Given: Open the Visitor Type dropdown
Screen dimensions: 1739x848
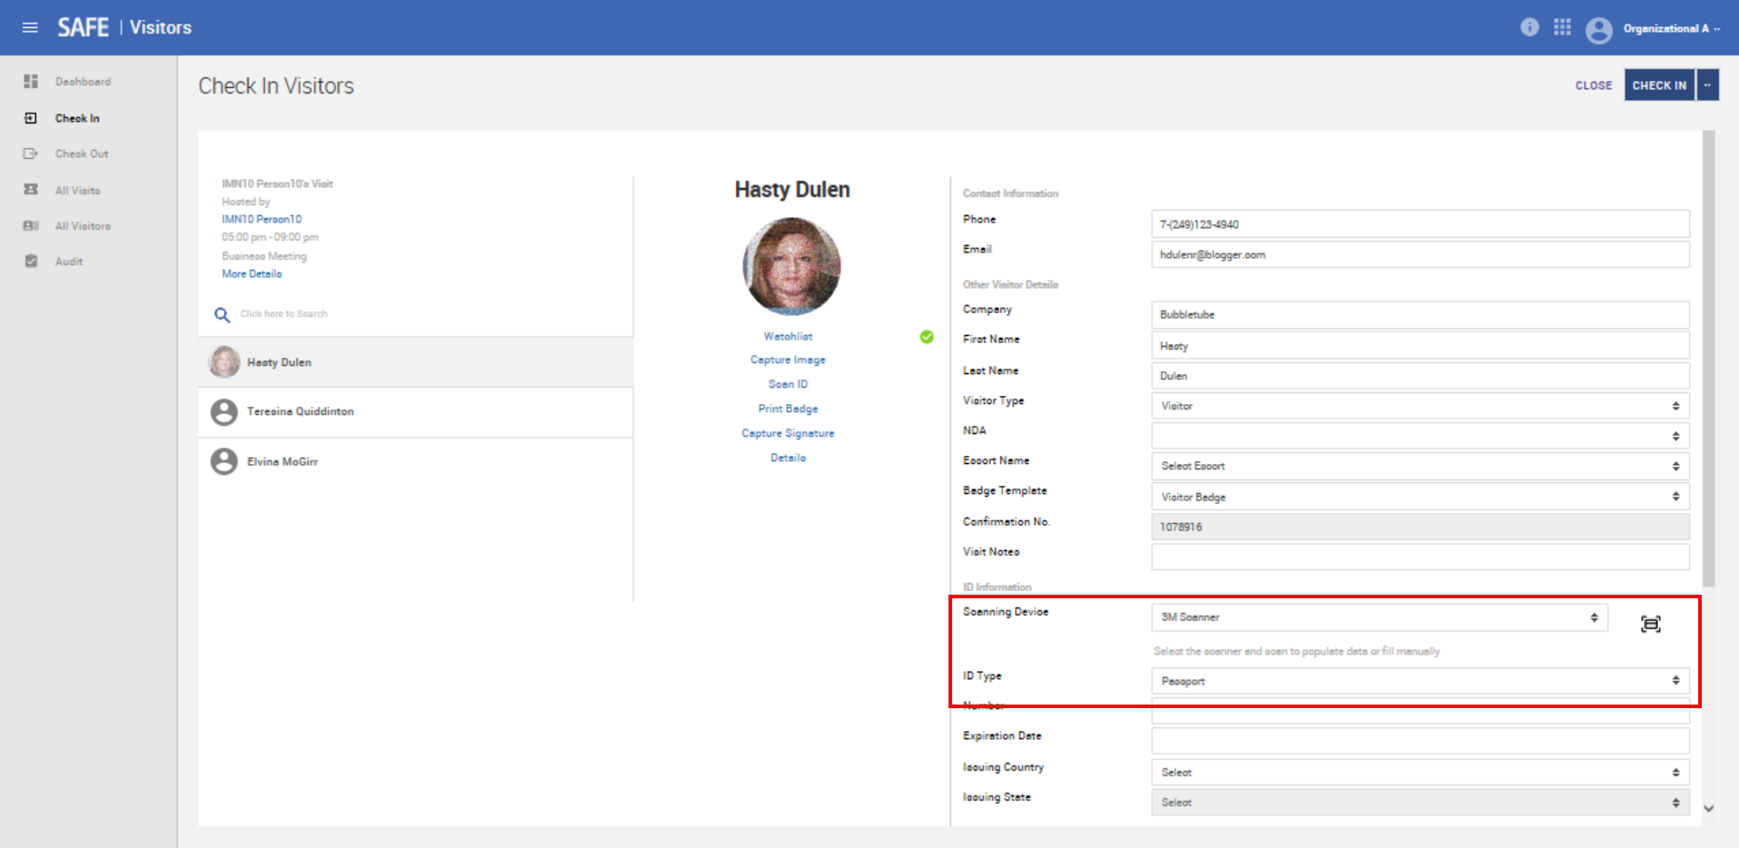Looking at the screenshot, I should coord(1420,406).
